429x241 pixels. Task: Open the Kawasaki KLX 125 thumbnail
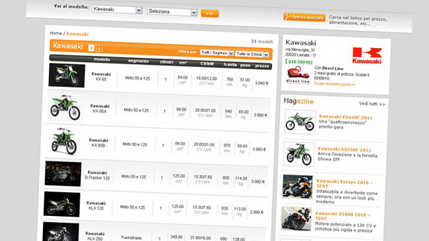(62, 204)
